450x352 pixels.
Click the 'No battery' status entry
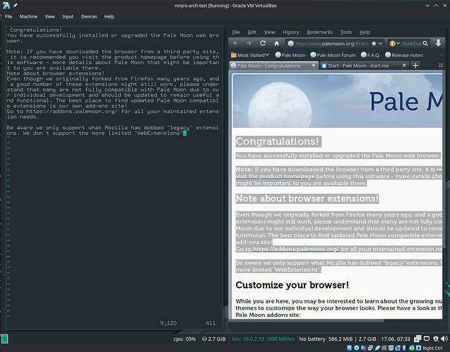(x=312, y=339)
